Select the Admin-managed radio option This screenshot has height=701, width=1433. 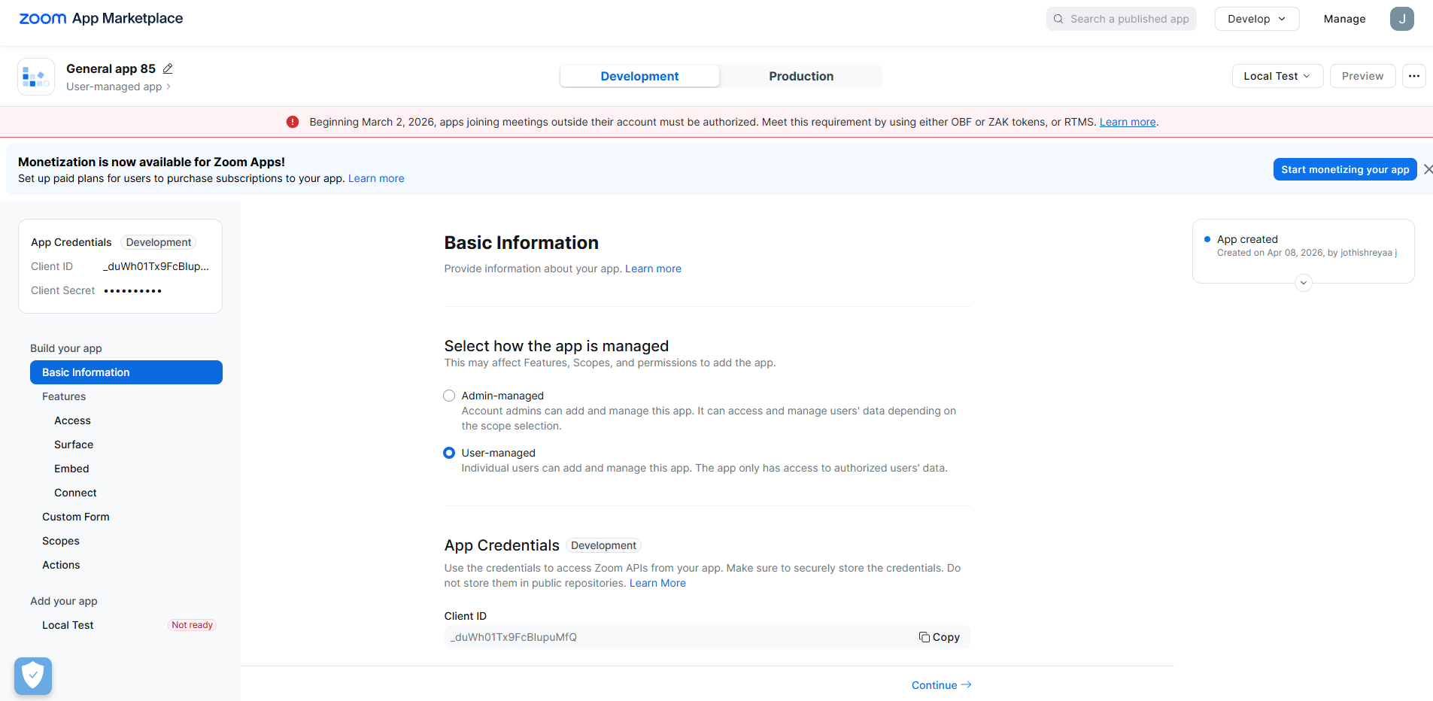tap(449, 396)
